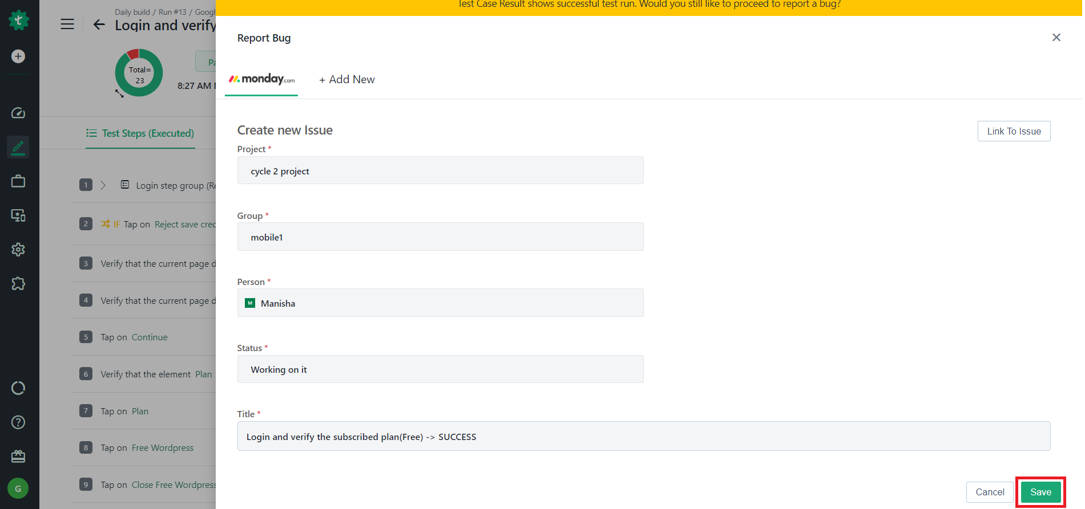1085x509 pixels.
Task: Click the Reject save credentials link text
Action: pos(185,225)
